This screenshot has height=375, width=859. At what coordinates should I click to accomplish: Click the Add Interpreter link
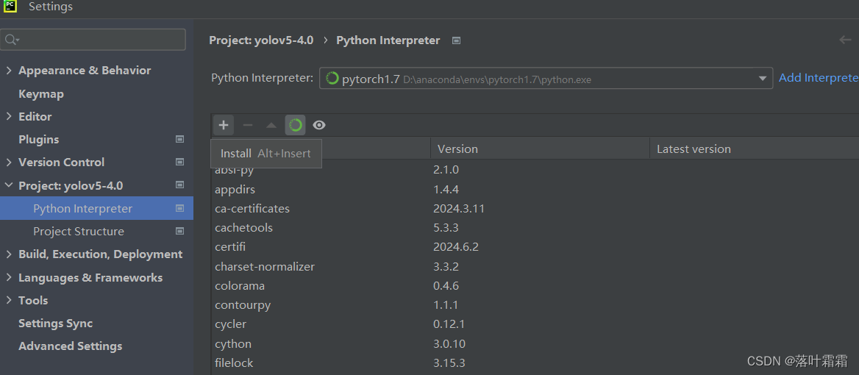point(819,78)
